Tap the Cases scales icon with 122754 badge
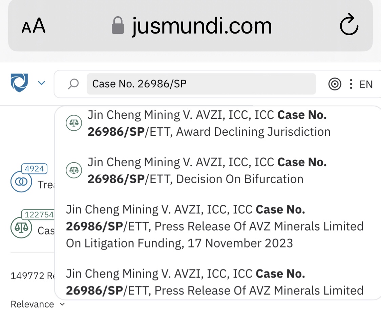This screenshot has height=323, width=381. tap(21, 228)
